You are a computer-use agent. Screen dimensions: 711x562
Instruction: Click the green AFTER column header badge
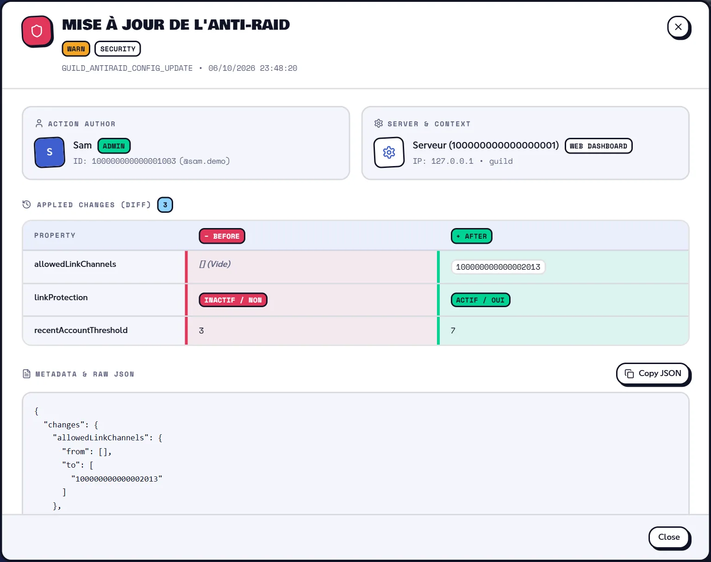pos(472,236)
